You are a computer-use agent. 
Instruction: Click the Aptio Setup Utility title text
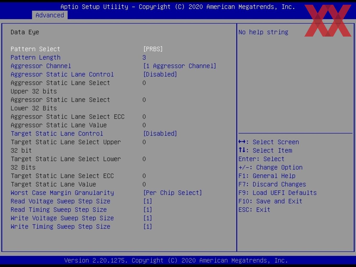click(178, 7)
